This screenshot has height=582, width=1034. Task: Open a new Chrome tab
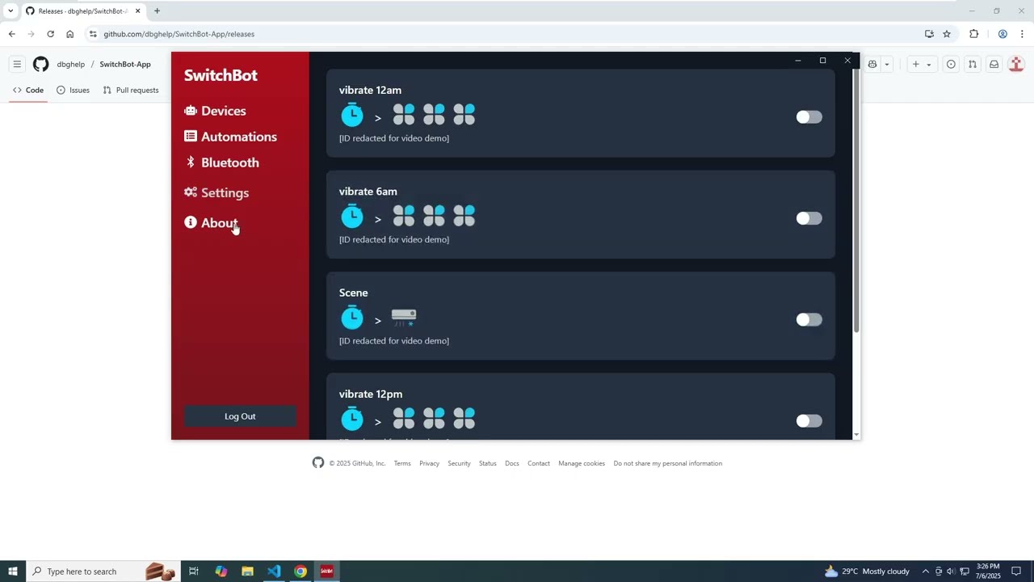157,11
